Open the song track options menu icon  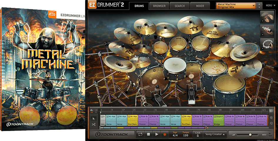click(x=271, y=111)
